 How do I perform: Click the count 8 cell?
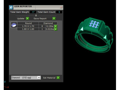[x=42, y=26]
